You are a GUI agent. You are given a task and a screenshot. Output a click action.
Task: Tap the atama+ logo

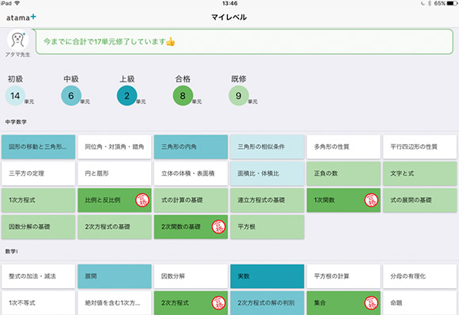pyautogui.click(x=21, y=17)
